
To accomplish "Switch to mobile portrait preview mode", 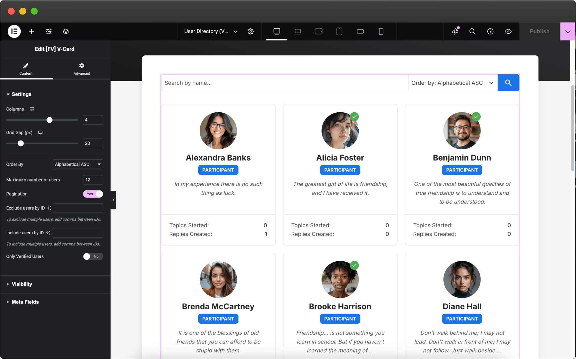I will point(381,31).
